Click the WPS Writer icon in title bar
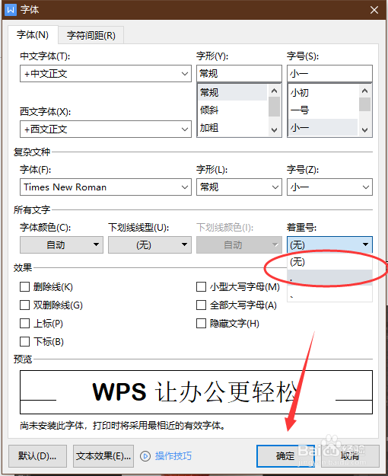The image size is (388, 476). (x=11, y=10)
